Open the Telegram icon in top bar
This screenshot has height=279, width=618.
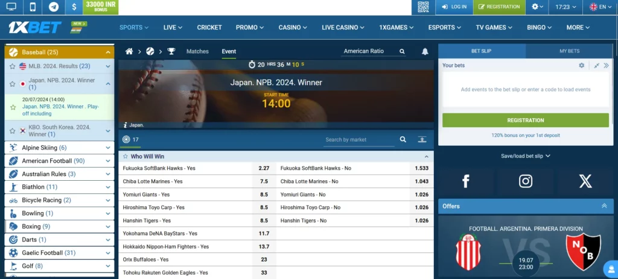[54, 7]
